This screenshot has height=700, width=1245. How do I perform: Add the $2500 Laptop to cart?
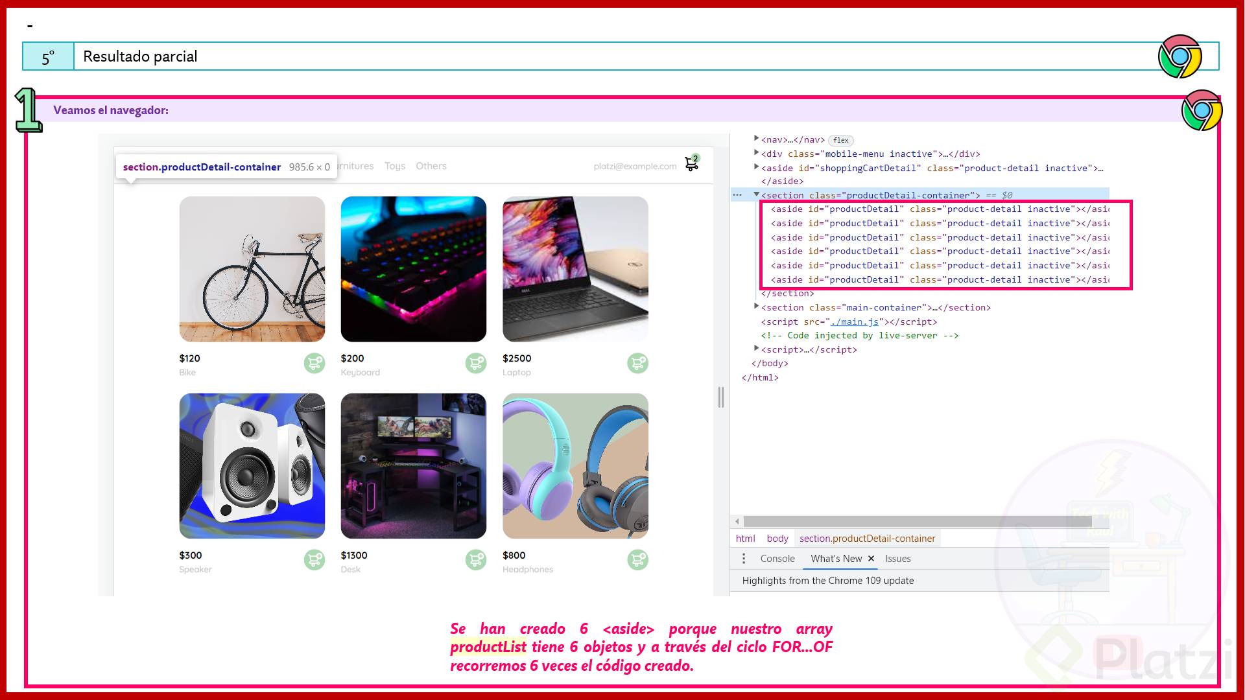(637, 363)
